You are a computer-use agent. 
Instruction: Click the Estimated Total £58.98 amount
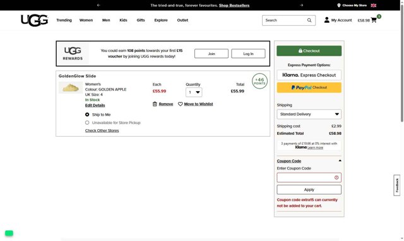[335, 133]
